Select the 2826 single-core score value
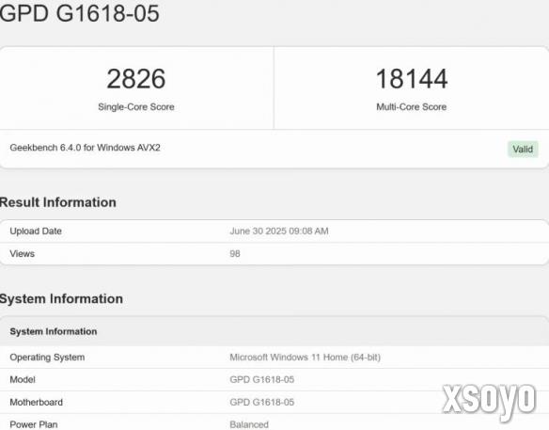This screenshot has height=430, width=549. click(136, 78)
